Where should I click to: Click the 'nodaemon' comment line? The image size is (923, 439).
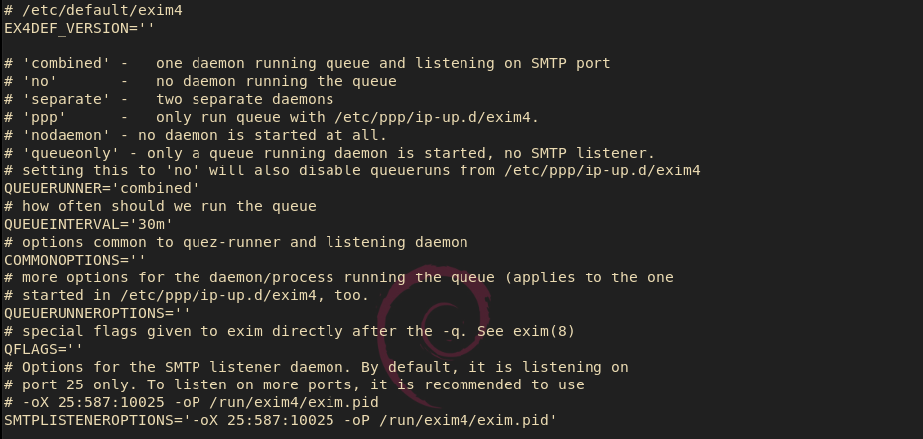196,135
